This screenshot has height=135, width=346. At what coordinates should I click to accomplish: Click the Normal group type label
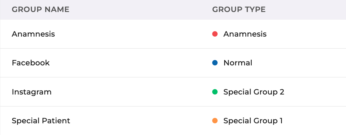(238, 63)
